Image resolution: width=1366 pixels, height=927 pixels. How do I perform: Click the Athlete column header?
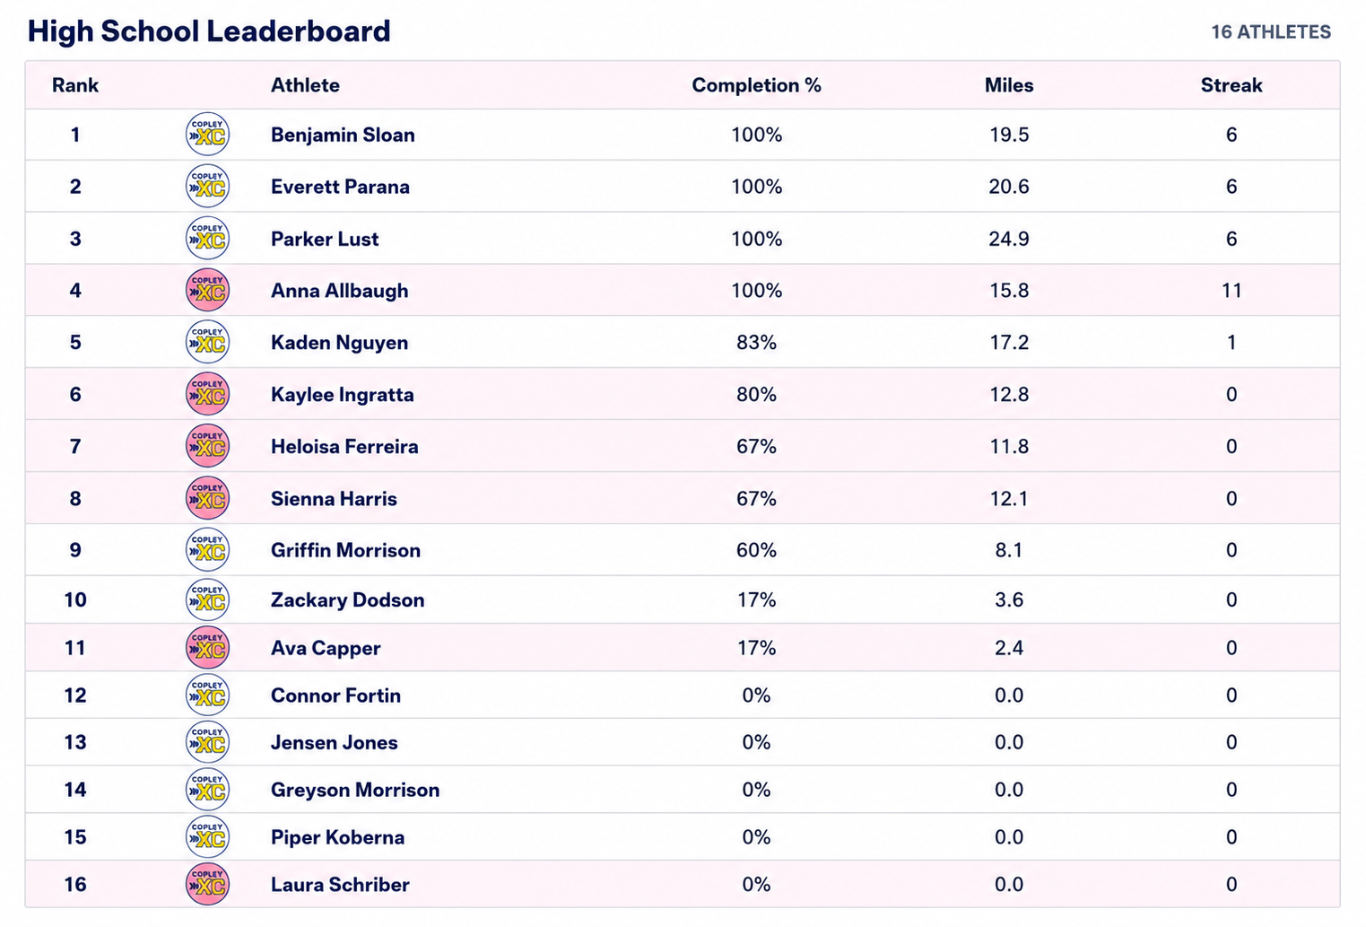click(x=305, y=85)
